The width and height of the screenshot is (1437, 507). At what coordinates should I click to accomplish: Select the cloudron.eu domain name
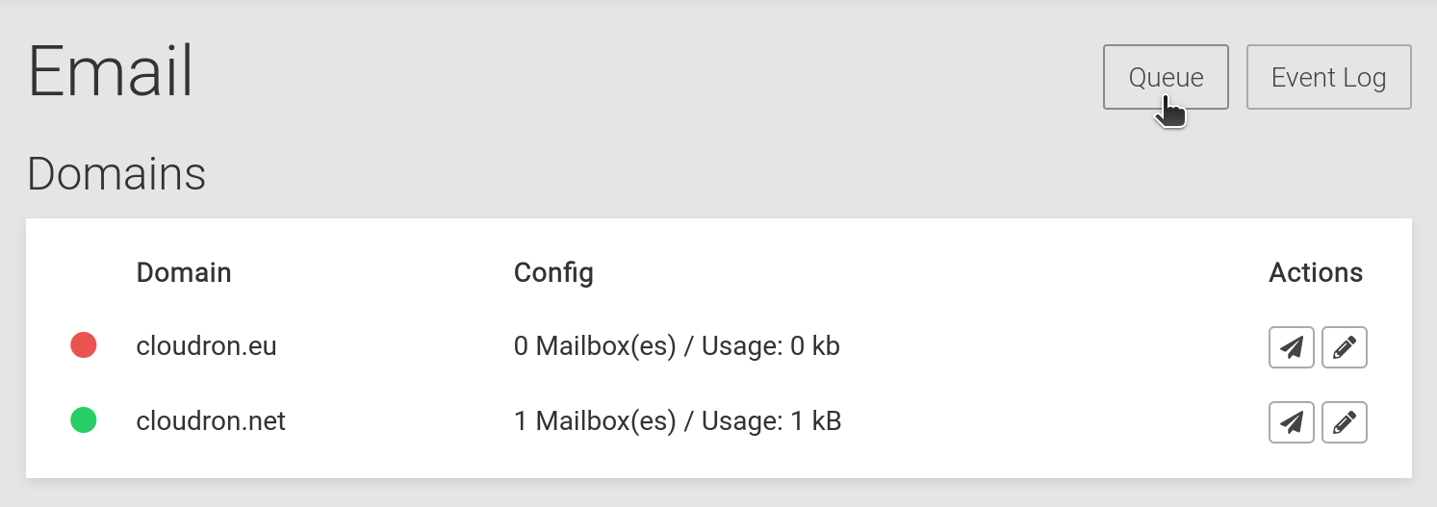[x=206, y=345]
